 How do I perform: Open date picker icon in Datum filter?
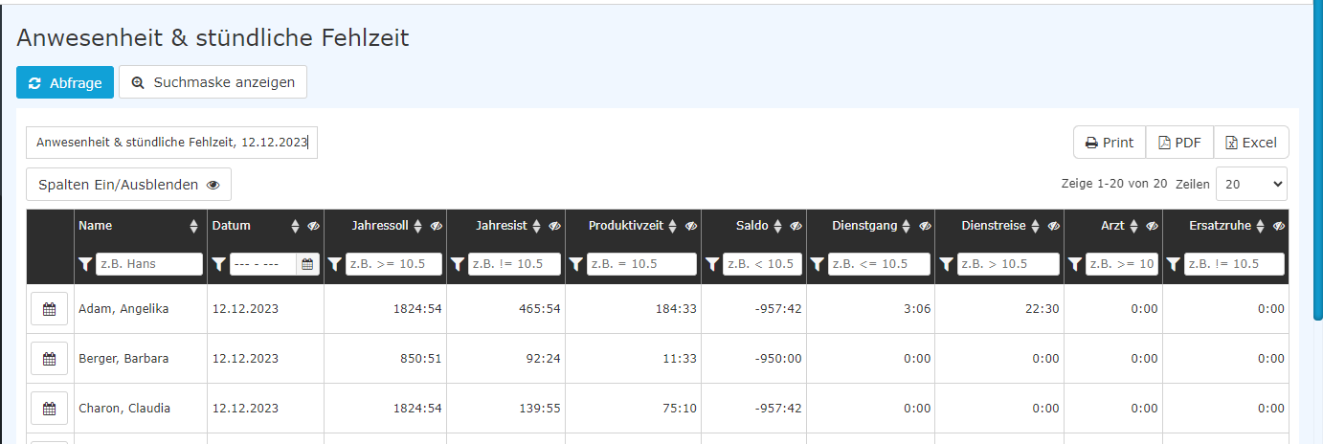[308, 264]
